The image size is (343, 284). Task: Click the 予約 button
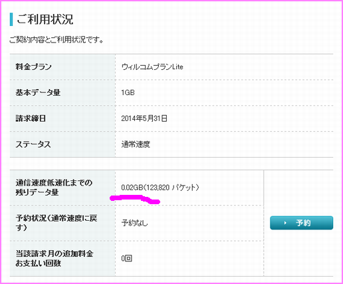pyautogui.click(x=301, y=223)
